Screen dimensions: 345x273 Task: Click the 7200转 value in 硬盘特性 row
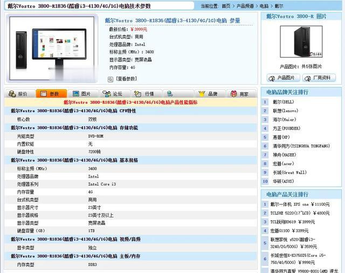(95, 152)
